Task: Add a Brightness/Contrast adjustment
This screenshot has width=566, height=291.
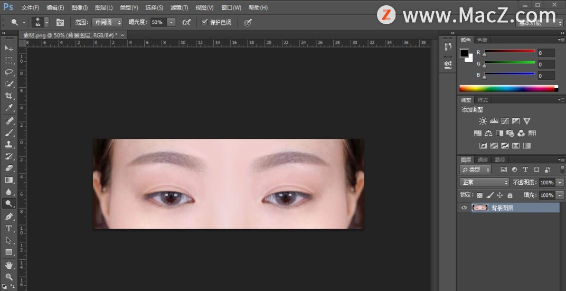Action: point(483,121)
